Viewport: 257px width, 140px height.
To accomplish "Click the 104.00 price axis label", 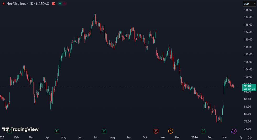I will point(248,69).
